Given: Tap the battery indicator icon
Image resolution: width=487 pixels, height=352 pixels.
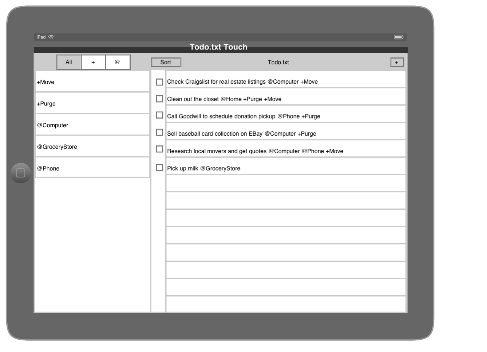Looking at the screenshot, I should pyautogui.click(x=399, y=37).
